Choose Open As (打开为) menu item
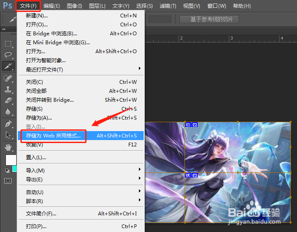Image resolution: width=297 pixels, height=232 pixels. coord(81,51)
